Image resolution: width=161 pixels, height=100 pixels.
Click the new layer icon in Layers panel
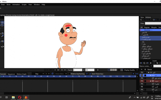point(141,63)
